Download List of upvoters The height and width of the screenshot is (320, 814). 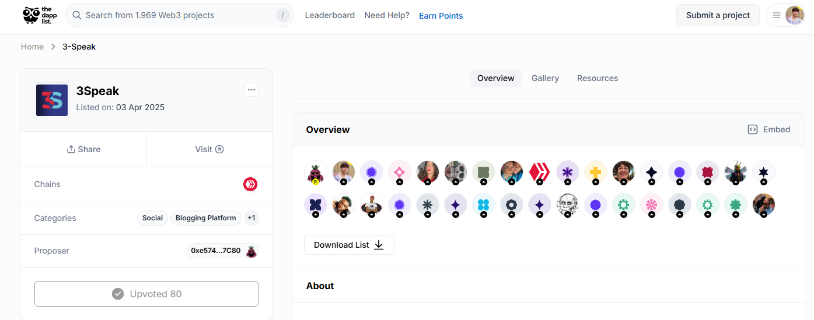coord(349,245)
